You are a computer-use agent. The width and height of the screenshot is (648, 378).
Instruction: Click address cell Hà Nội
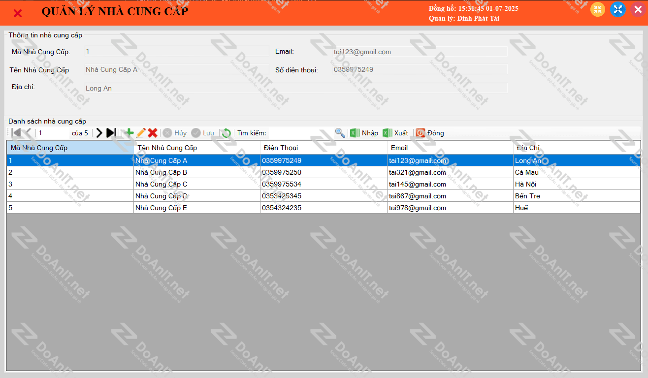click(x=577, y=184)
